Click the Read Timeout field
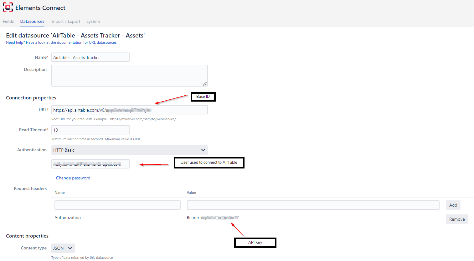The image size is (474, 261). pos(90,130)
